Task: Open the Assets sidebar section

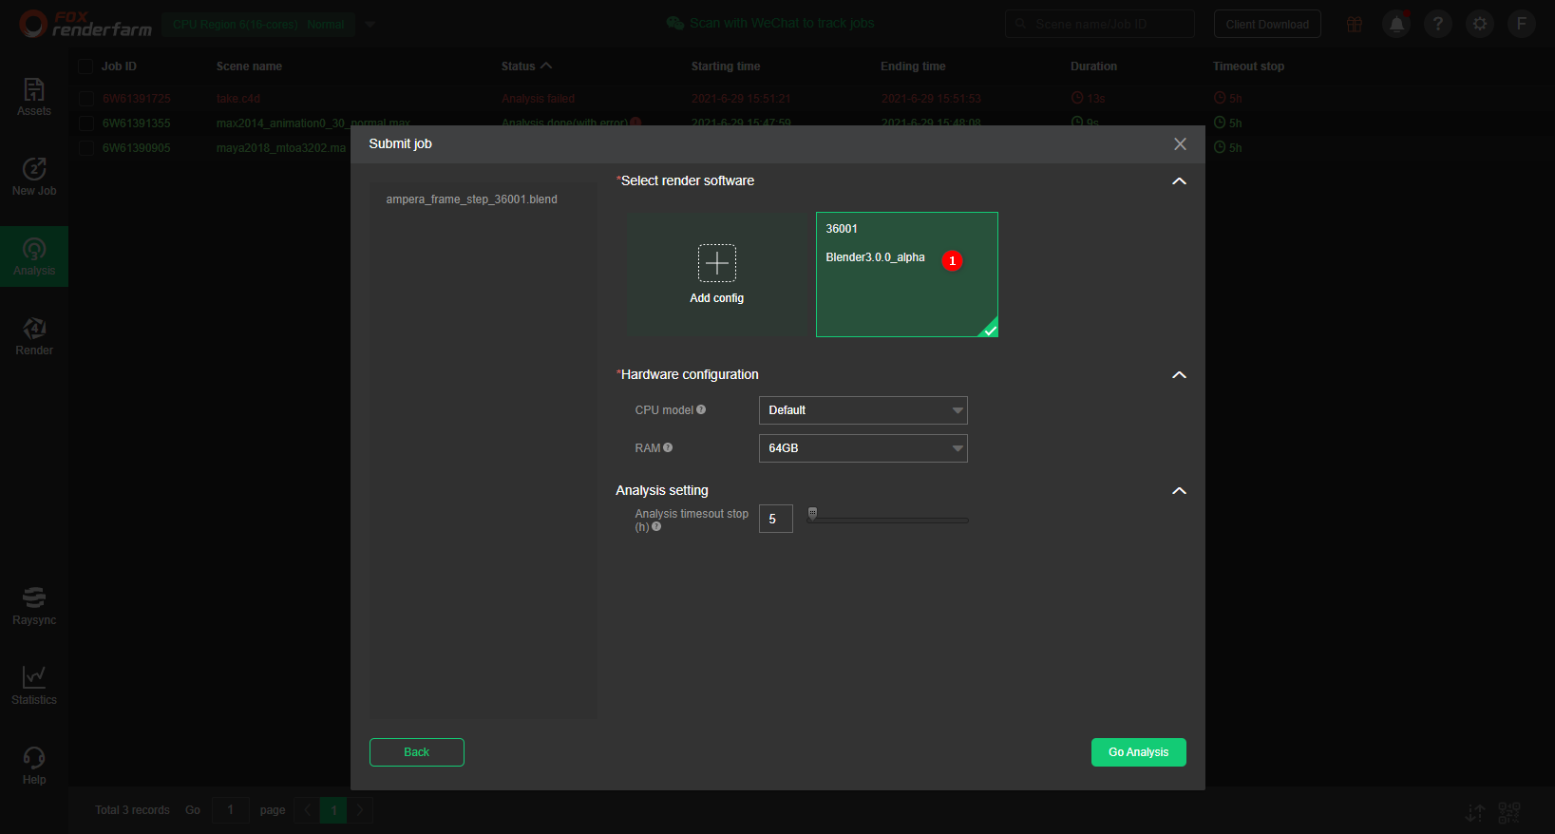Action: [x=34, y=97]
